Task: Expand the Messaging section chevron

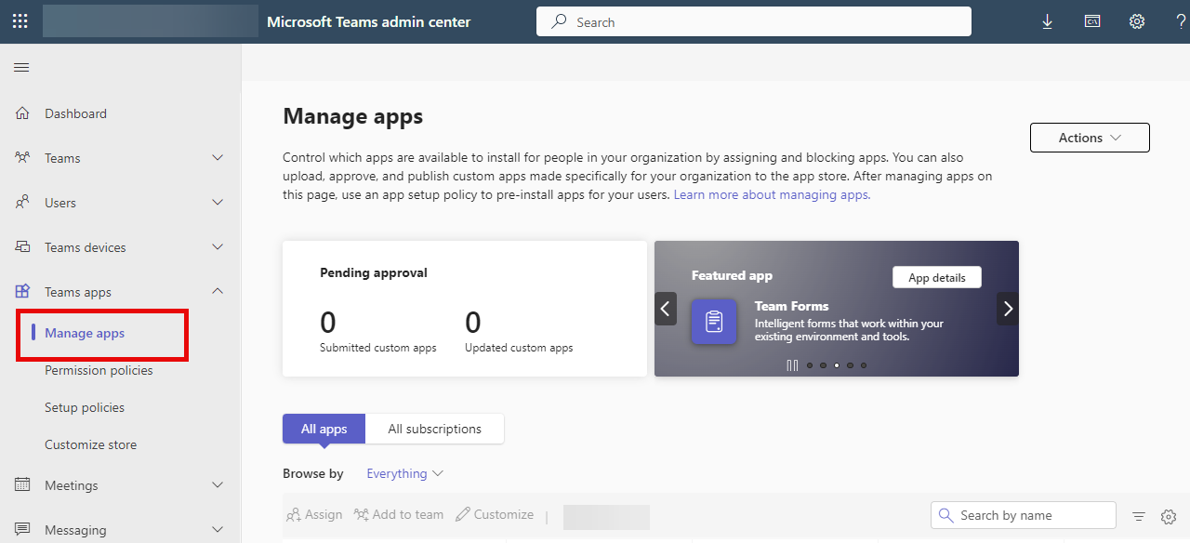Action: [x=218, y=530]
